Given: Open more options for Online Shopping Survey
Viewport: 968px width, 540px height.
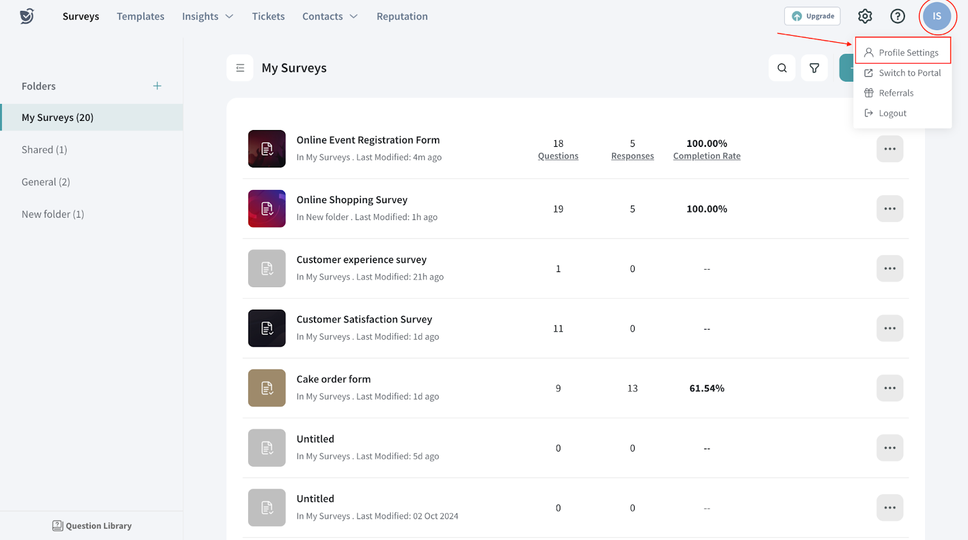Looking at the screenshot, I should pyautogui.click(x=889, y=209).
